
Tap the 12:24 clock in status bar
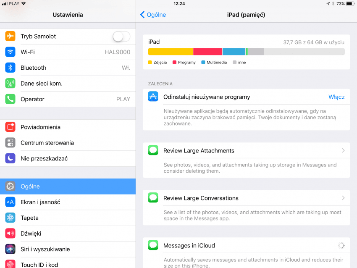[x=179, y=4]
